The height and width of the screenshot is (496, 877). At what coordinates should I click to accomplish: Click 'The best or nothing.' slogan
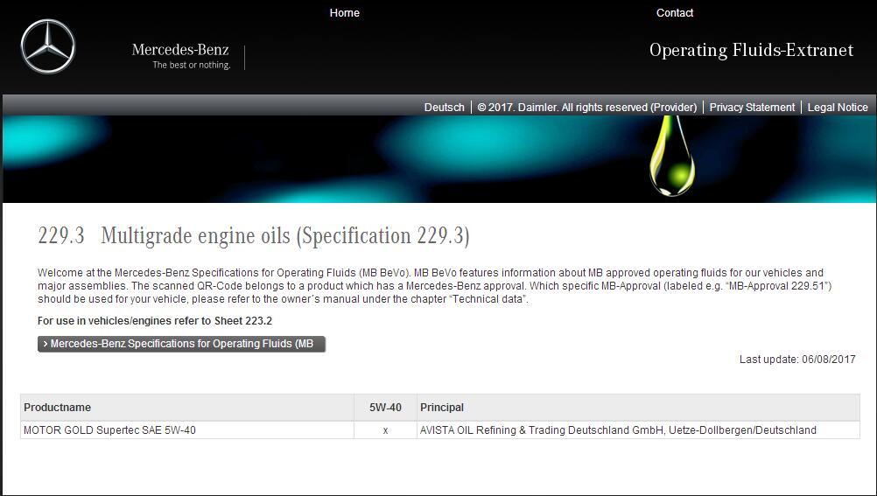point(192,65)
